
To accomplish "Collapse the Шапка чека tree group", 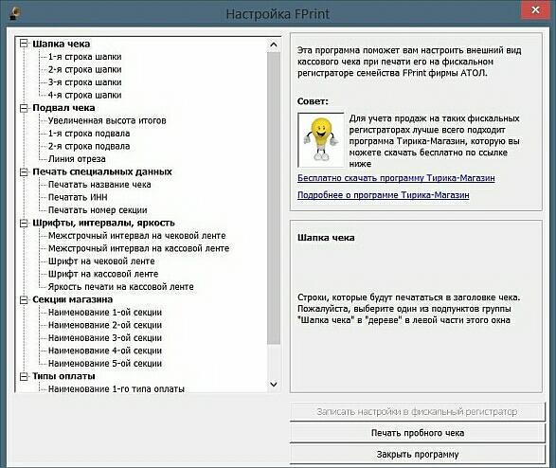I will [24, 44].
